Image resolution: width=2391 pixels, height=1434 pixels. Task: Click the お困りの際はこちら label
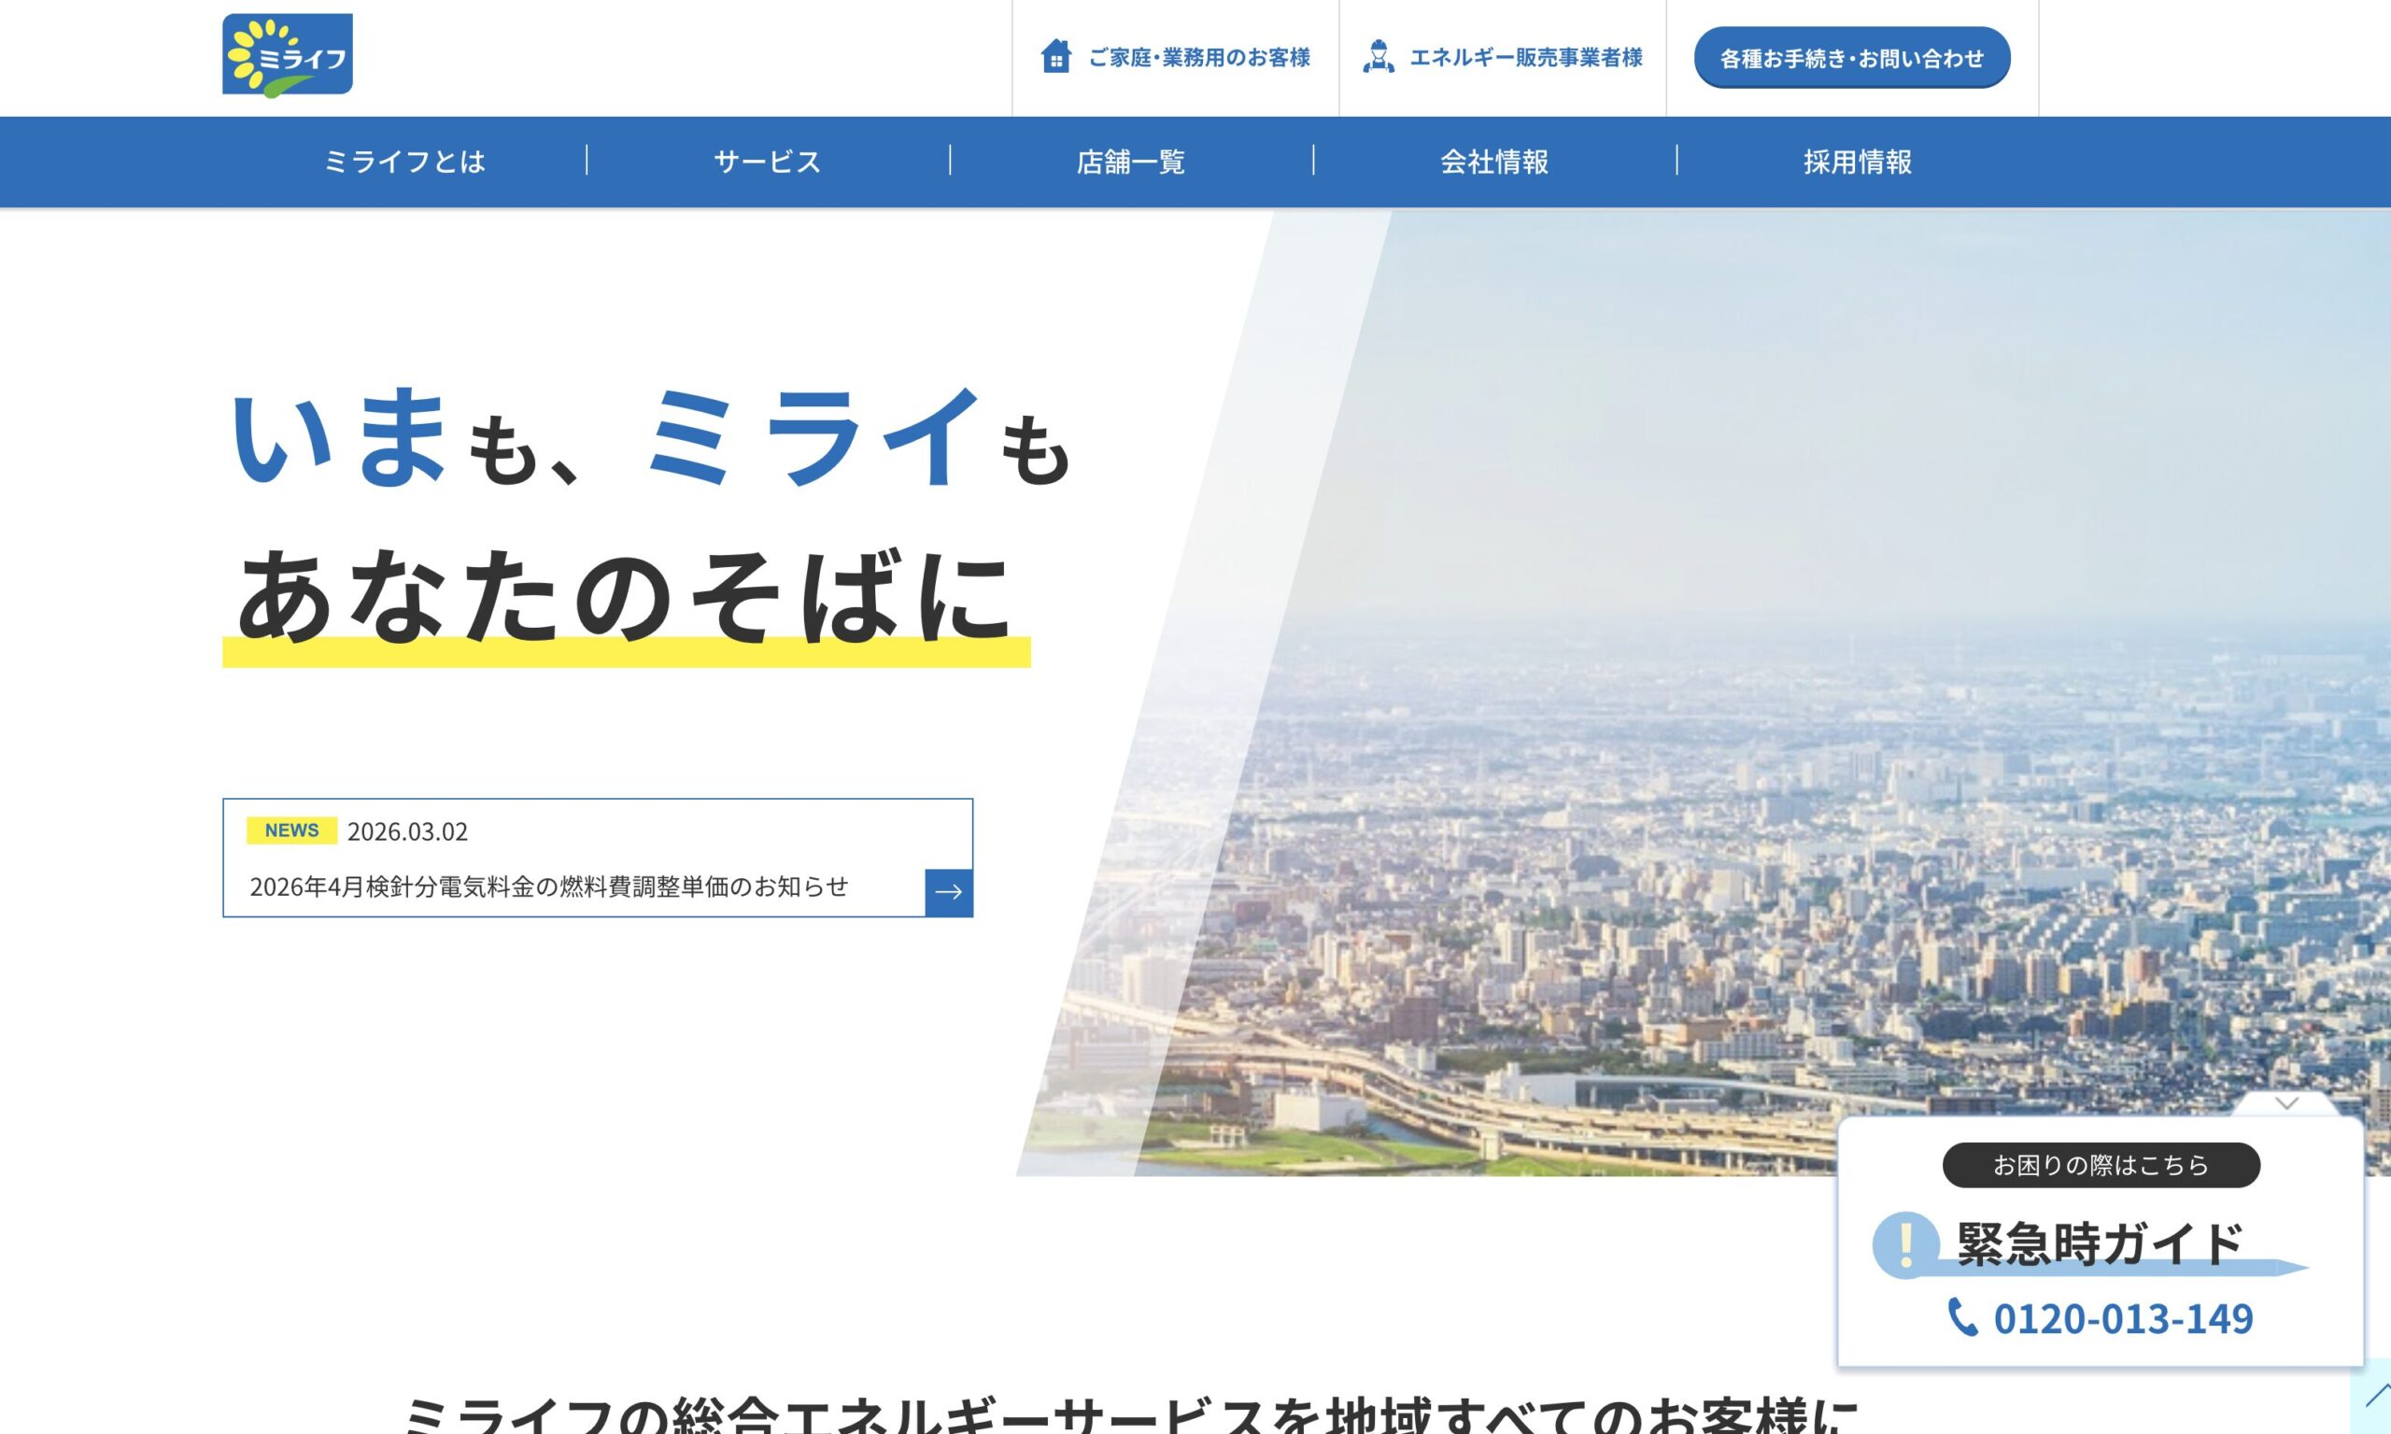[x=2101, y=1165]
